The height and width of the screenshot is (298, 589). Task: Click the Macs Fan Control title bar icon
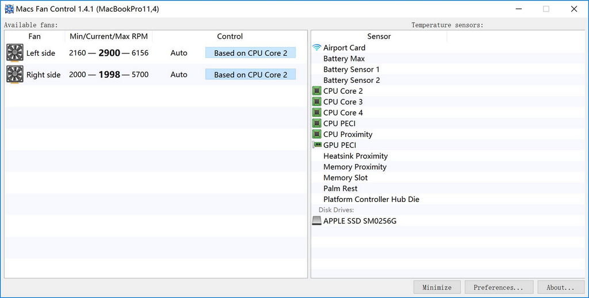(9, 9)
